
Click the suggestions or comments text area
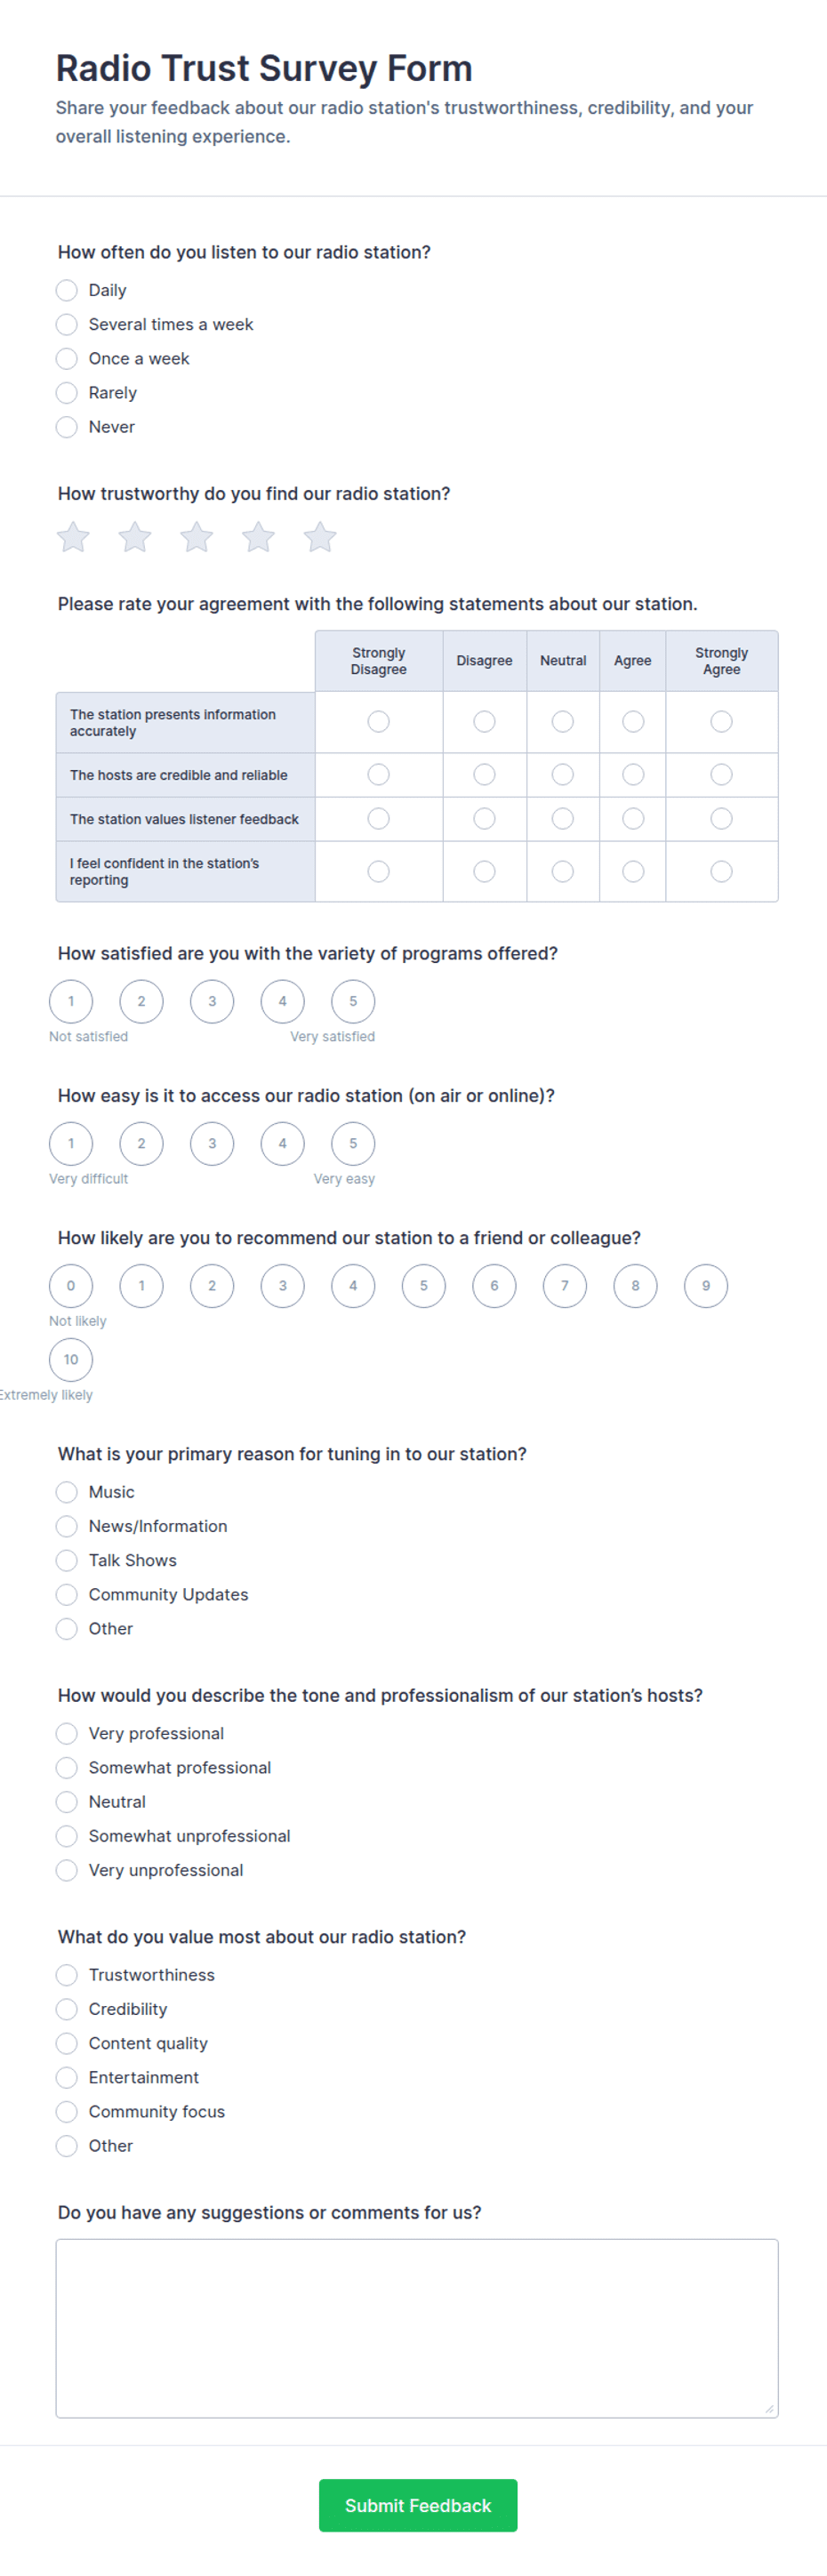click(x=417, y=2328)
